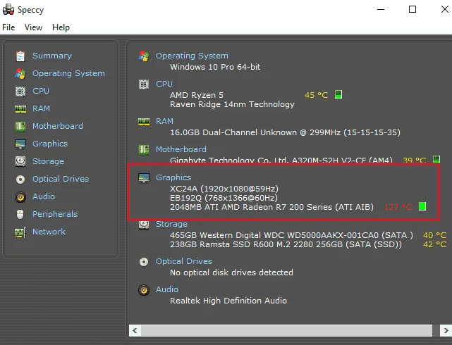The image size is (452, 345).
Task: Click the Audio speaker icon in summary panel
Action: (144, 290)
